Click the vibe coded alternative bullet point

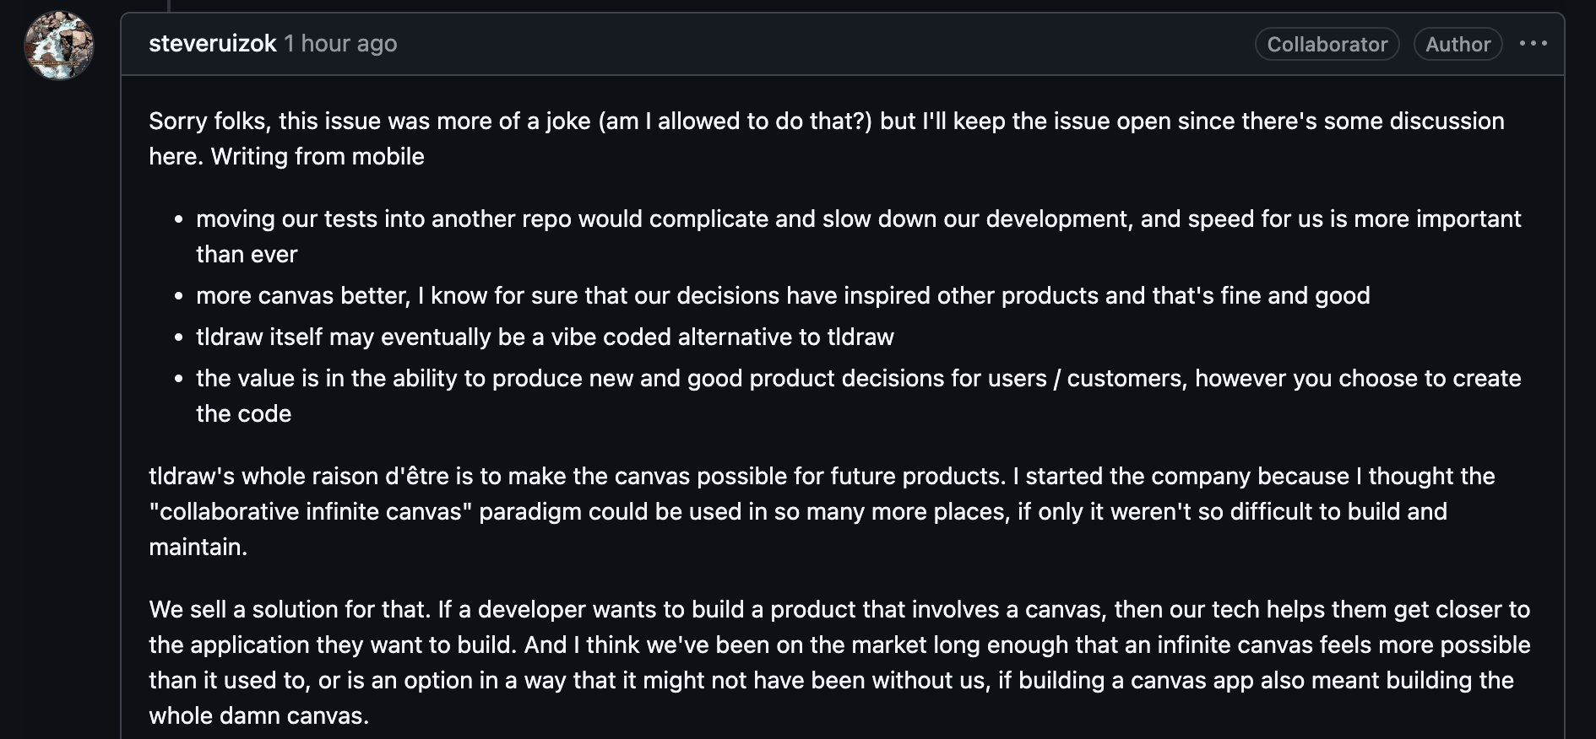click(x=545, y=337)
